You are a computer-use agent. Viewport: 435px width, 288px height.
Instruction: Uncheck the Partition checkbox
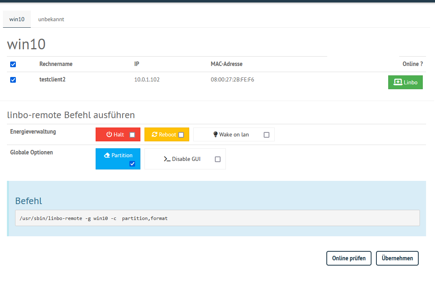tap(132, 164)
